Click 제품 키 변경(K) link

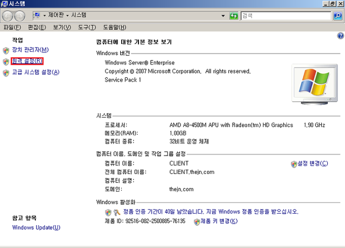point(219,221)
